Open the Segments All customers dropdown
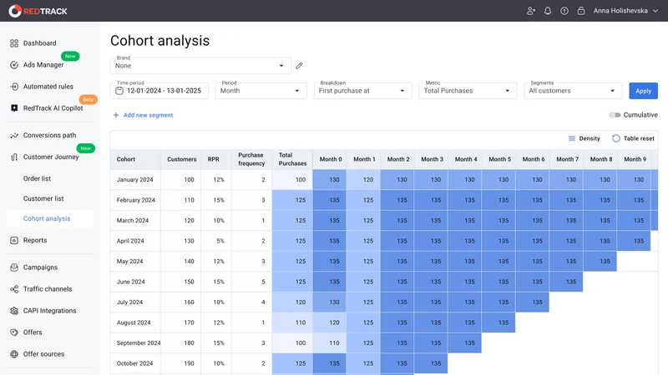 pyautogui.click(x=573, y=91)
